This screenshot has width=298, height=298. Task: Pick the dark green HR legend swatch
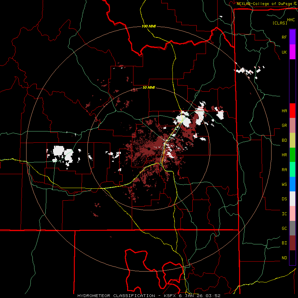click(292, 155)
